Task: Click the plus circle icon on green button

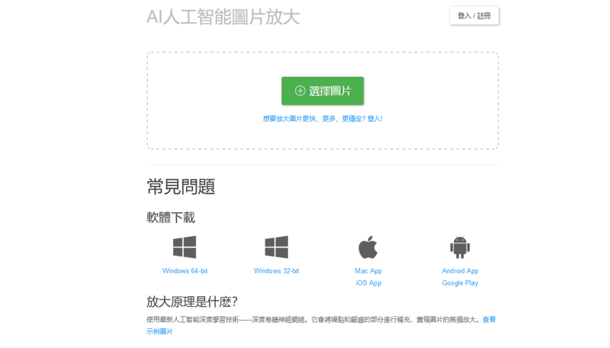Action: 300,91
